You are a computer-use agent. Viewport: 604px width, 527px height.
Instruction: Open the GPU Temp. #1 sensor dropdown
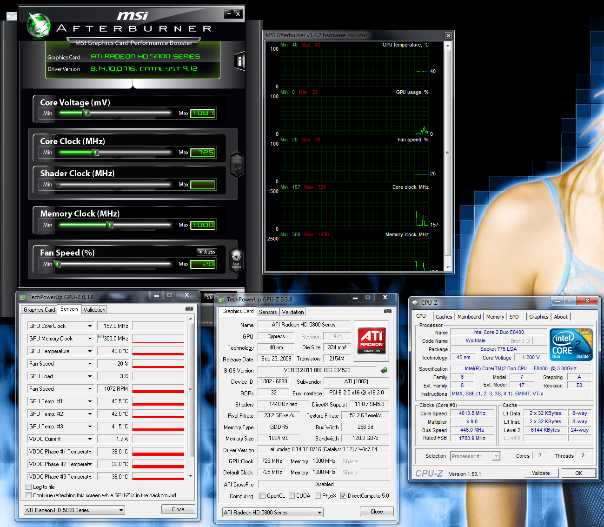coord(90,401)
